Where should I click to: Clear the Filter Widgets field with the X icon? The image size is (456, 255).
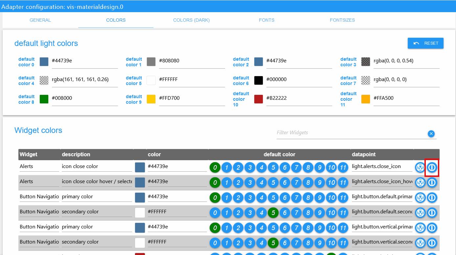click(431, 134)
